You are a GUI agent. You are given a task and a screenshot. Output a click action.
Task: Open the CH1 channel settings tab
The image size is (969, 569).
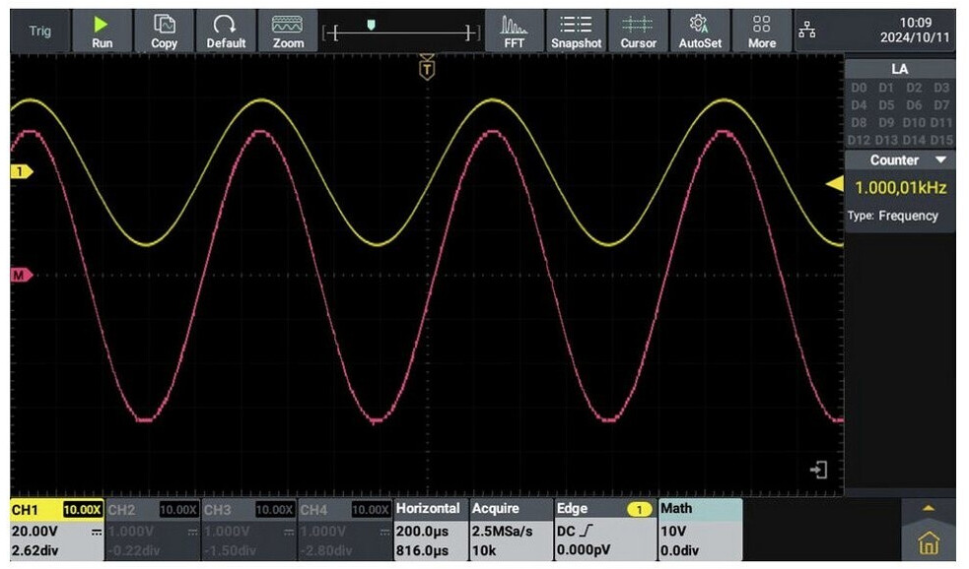click(x=57, y=530)
